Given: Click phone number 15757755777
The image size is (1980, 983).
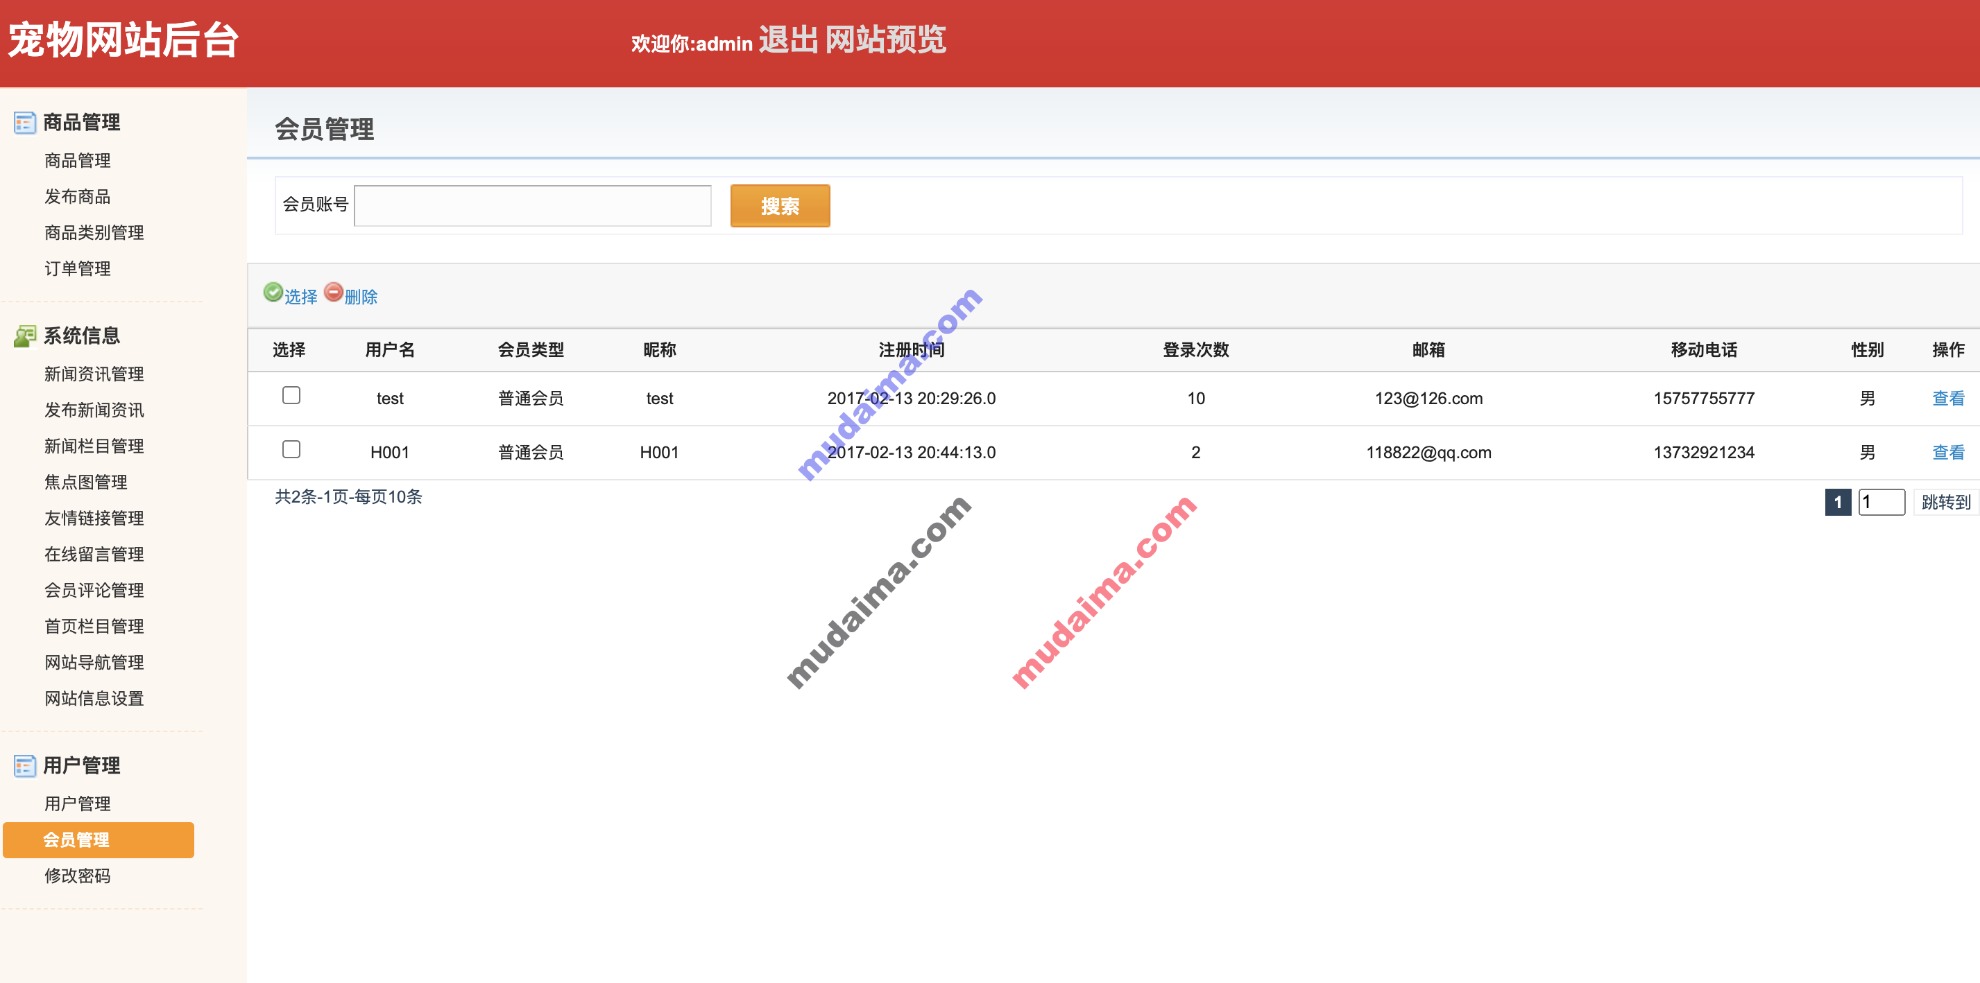Looking at the screenshot, I should click(x=1703, y=399).
